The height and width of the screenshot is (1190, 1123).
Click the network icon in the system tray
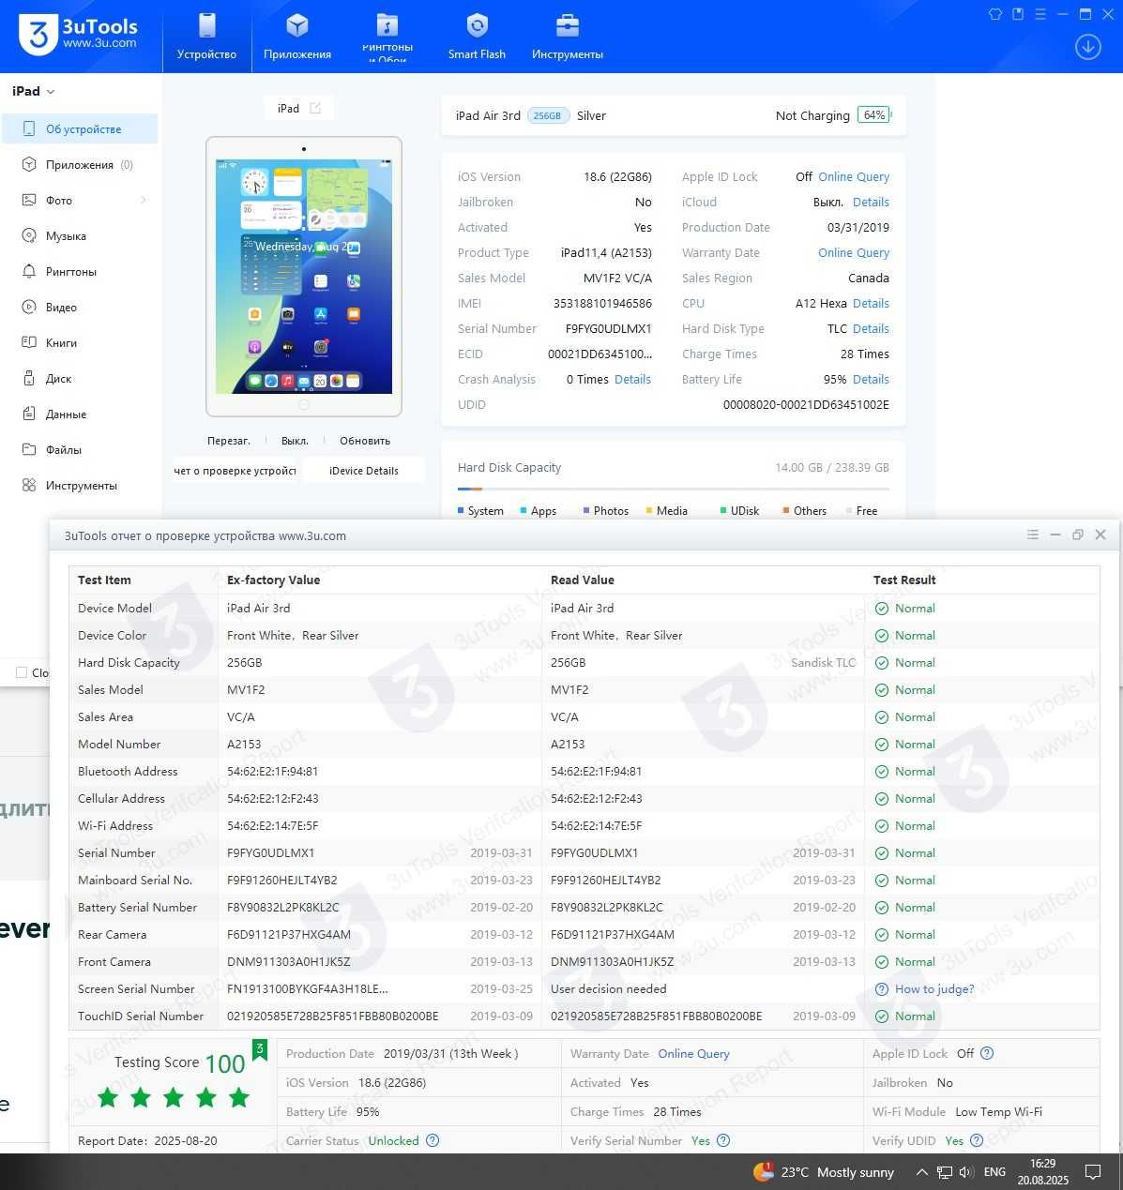tap(945, 1172)
